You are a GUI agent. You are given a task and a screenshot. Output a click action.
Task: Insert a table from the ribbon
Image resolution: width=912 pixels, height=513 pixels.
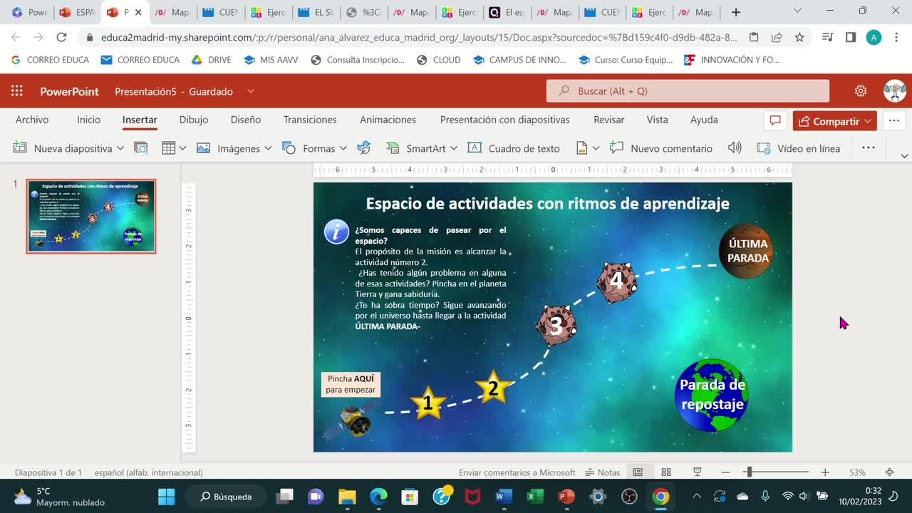tap(169, 148)
